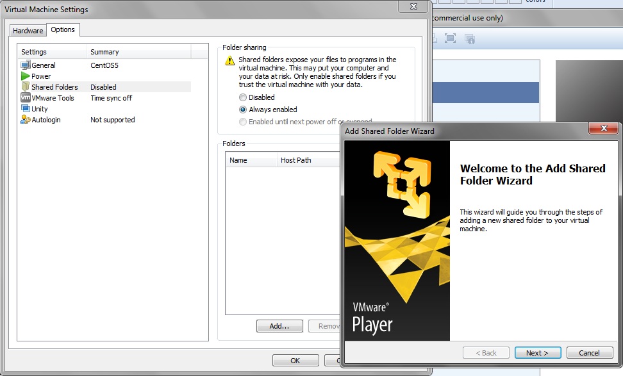Open the Power settings via the green arrow icon
This screenshot has height=376, width=623.
coord(25,76)
